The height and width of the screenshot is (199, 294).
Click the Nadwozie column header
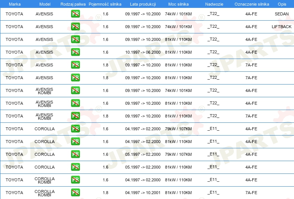(214, 4)
